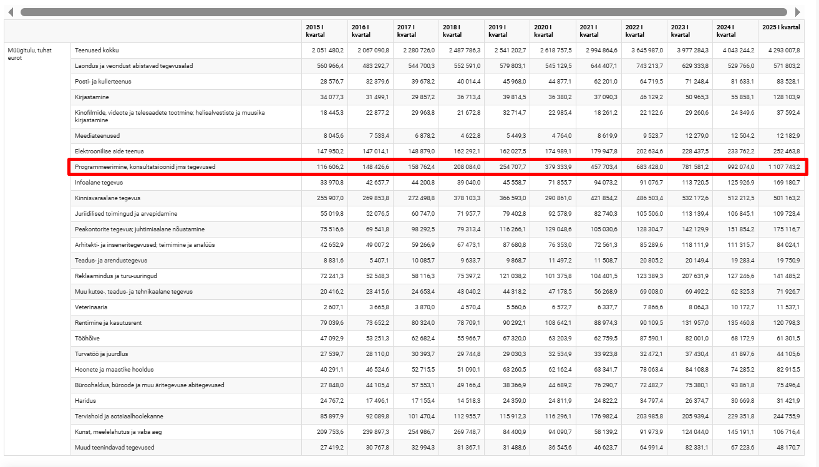Image resolution: width=819 pixels, height=467 pixels.
Task: Click 'Reklaamindus ja turu-uuringud' row label
Action: [115, 276]
